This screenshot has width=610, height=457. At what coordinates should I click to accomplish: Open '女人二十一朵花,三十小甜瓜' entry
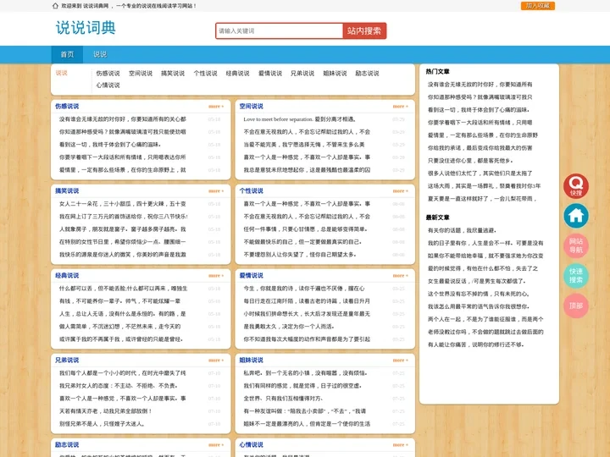point(123,204)
